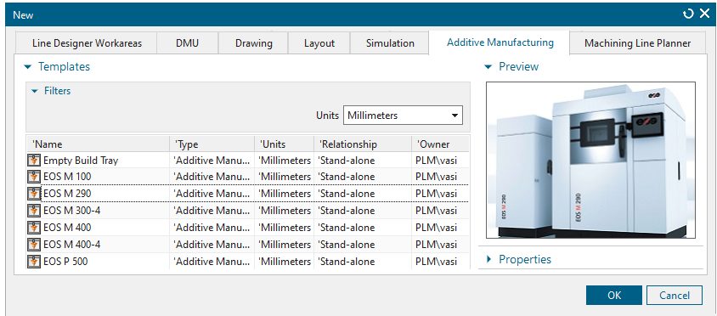Select the 'EOS M 300-4' name text

coord(72,211)
